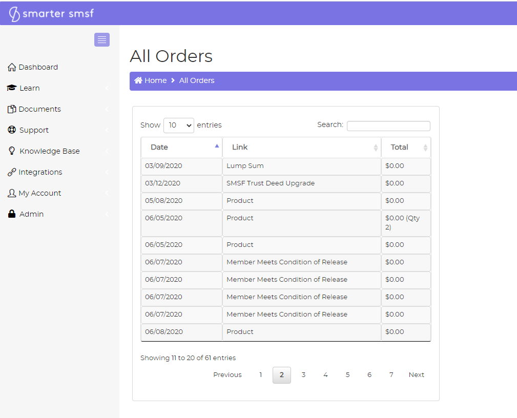Viewport: 517px width, 418px height.
Task: Click the breadcrumb Home house icon
Action: (x=138, y=80)
